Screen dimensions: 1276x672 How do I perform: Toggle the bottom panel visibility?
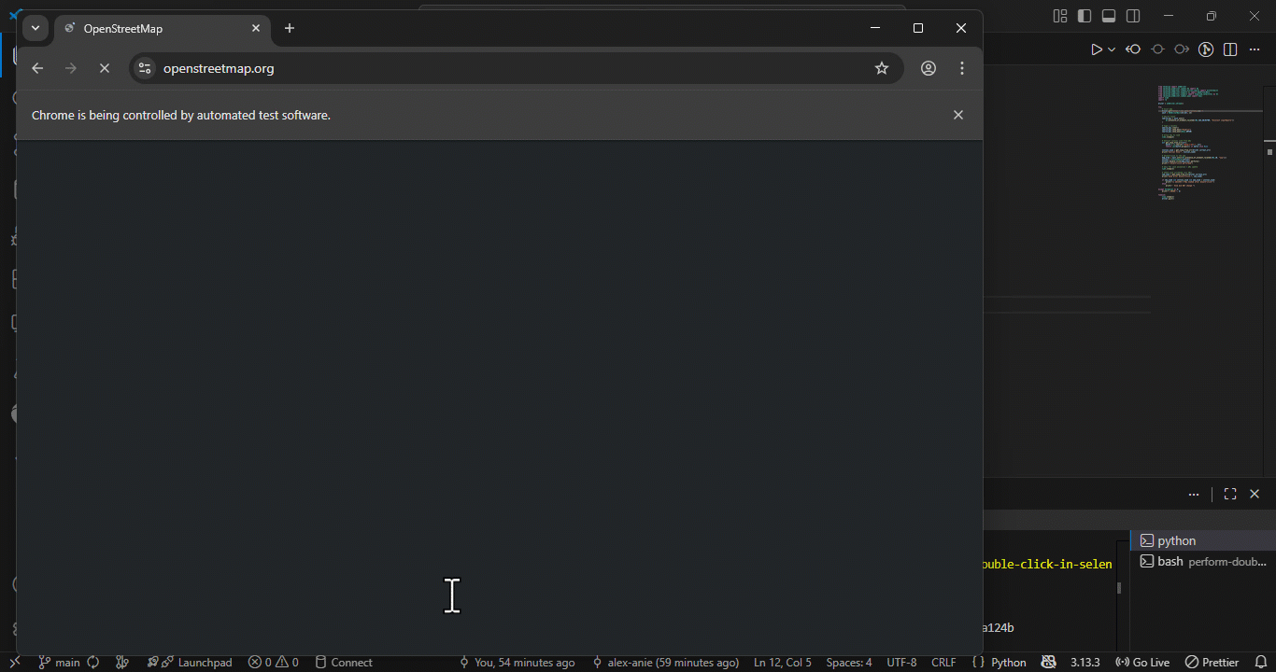click(1108, 16)
